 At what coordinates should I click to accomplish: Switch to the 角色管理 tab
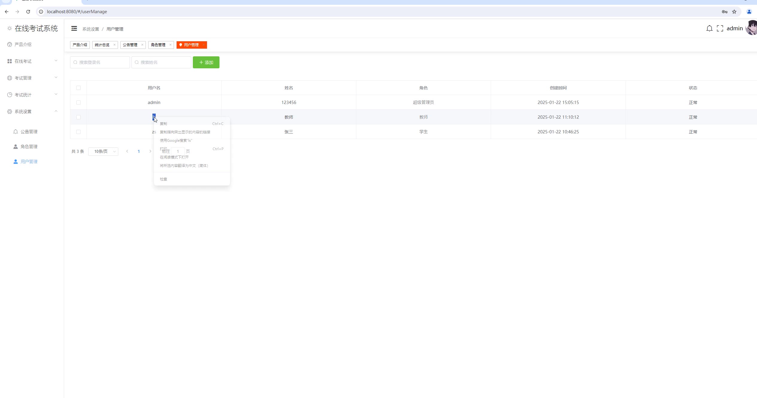point(158,45)
